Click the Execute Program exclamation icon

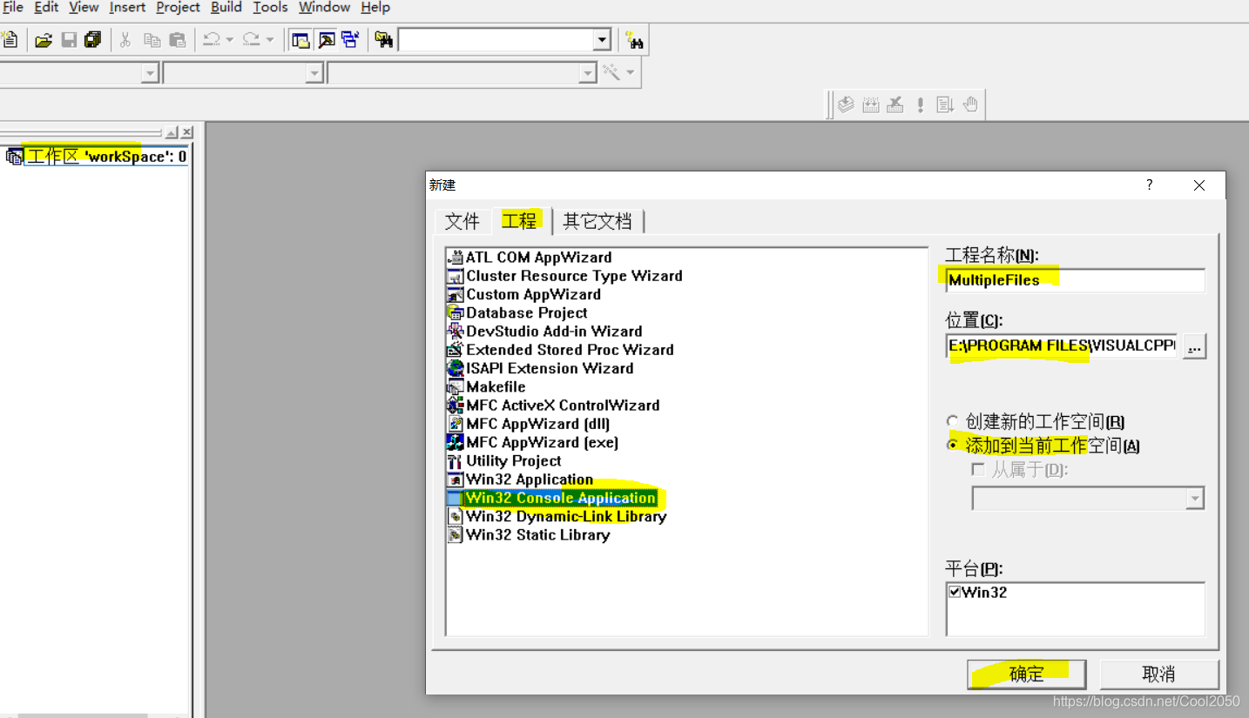920,105
